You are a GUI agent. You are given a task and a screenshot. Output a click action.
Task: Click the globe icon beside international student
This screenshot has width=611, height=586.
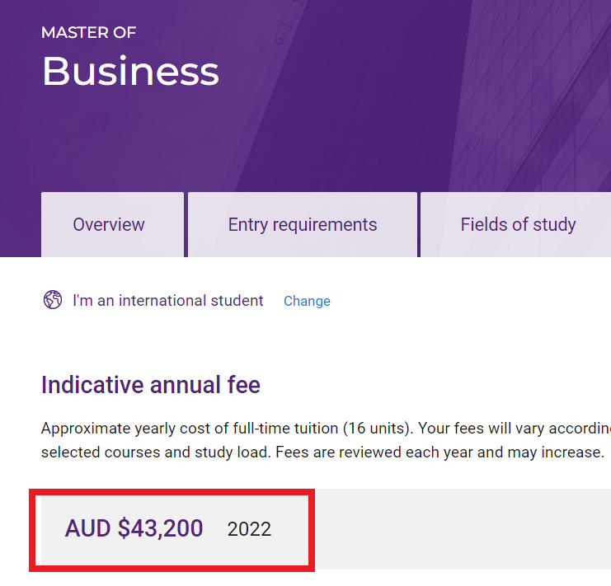click(x=53, y=300)
